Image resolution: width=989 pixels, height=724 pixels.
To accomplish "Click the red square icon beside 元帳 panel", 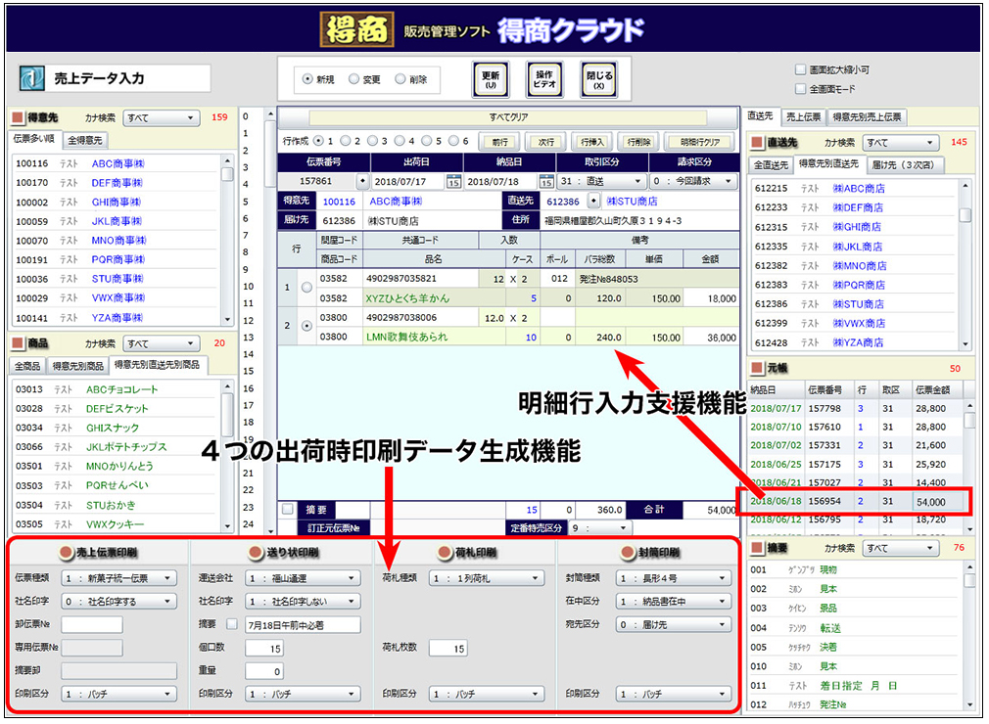I will coord(757,367).
